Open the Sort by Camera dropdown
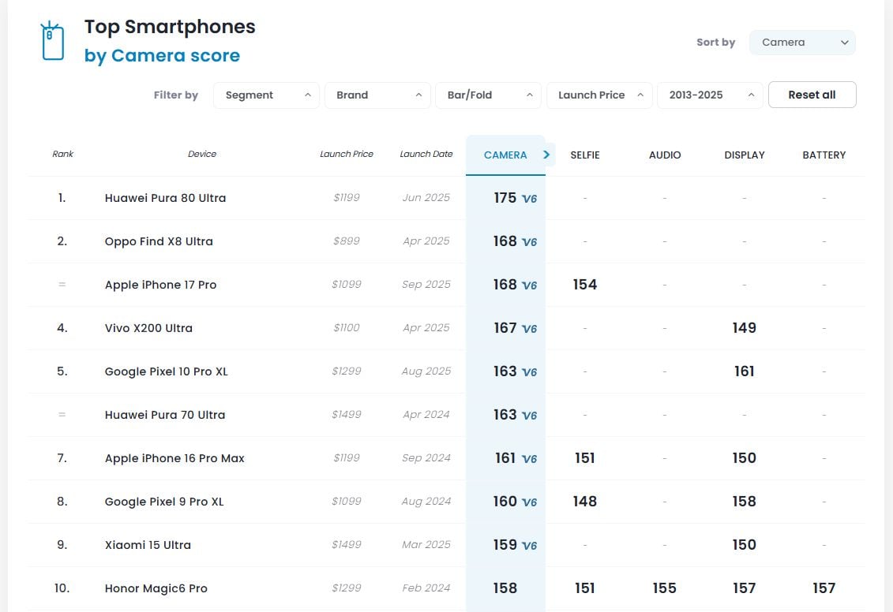The height and width of the screenshot is (612, 893). (x=801, y=43)
